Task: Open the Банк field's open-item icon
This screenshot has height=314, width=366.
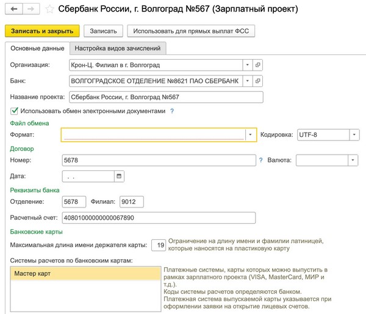Action: coord(258,80)
